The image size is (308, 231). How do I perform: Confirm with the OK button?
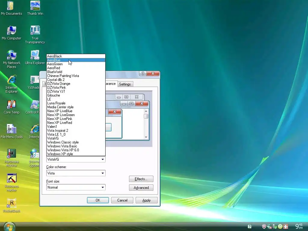[x=98, y=200]
